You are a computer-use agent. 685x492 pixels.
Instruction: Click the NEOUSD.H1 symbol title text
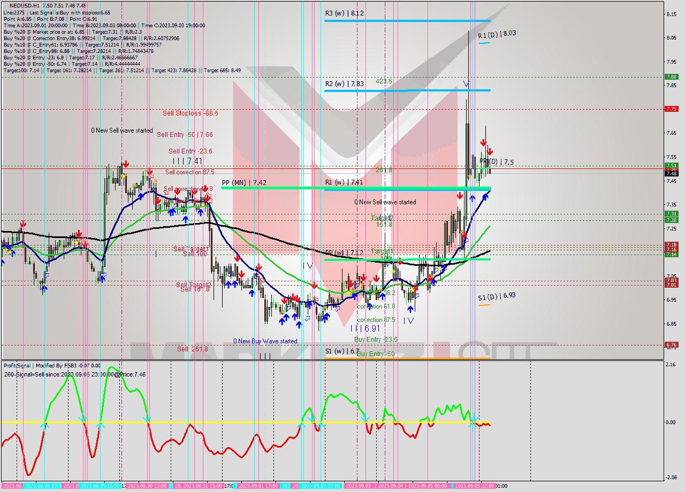pyautogui.click(x=24, y=5)
